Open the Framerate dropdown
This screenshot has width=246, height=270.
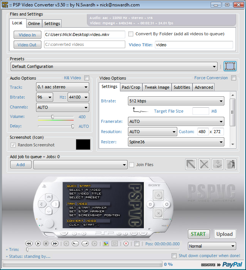[x=176, y=121]
